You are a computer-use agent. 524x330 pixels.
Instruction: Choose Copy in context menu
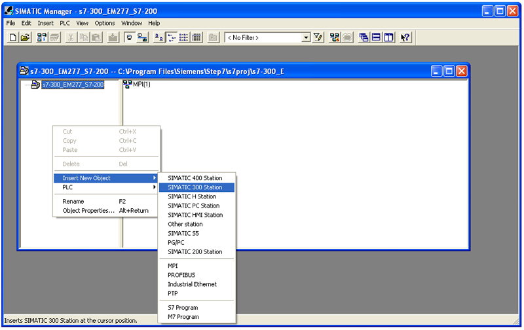105,141
